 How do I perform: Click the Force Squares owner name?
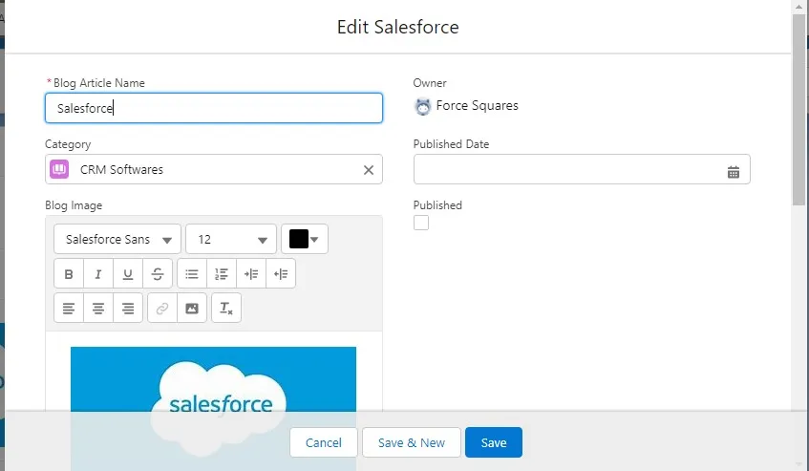click(478, 106)
